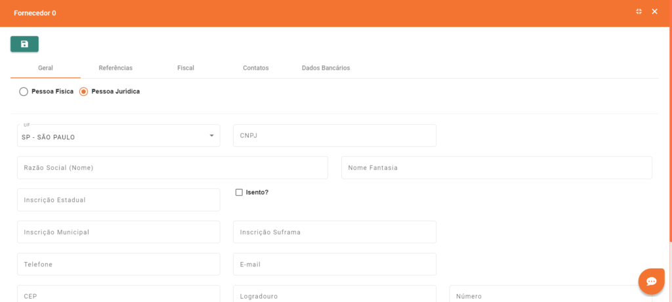Open the Fiscal tab
The image size is (672, 302).
[185, 68]
